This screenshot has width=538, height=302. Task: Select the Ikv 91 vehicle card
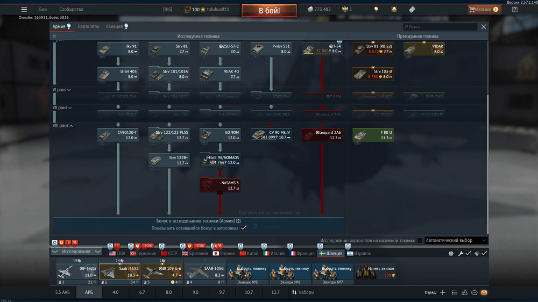(x=118, y=49)
